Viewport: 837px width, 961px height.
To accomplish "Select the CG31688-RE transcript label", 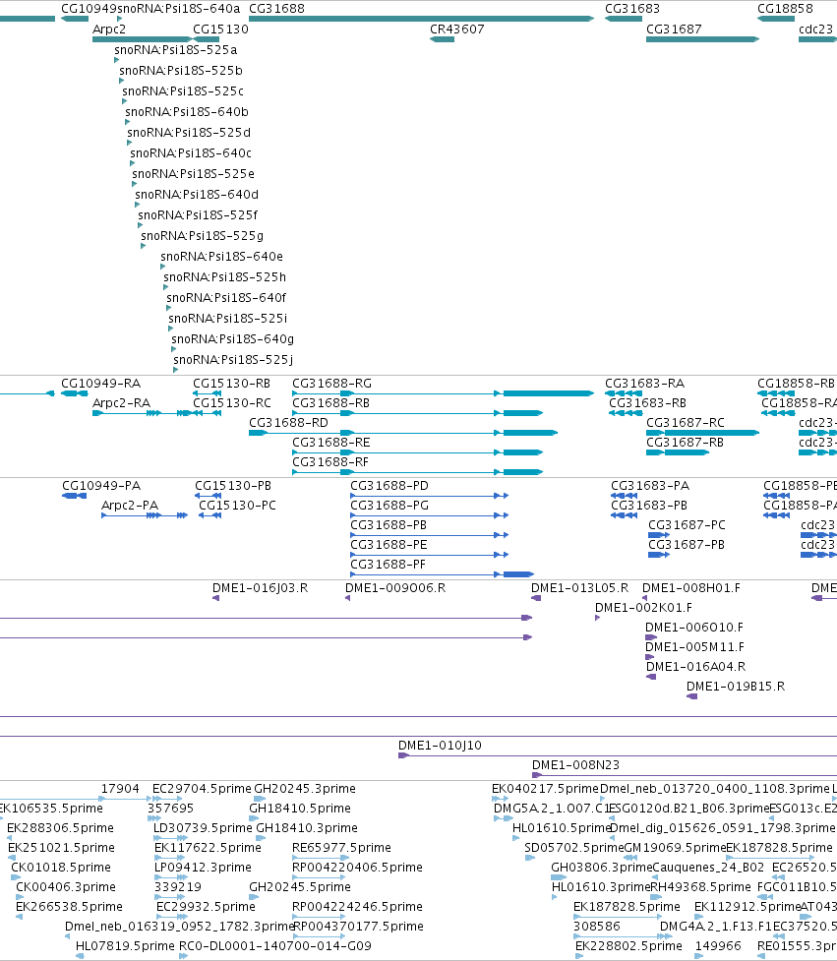I will (x=330, y=443).
